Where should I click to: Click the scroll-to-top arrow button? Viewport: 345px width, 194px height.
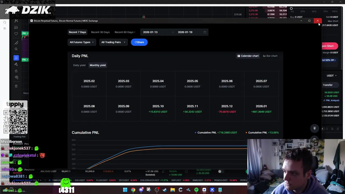click(315, 129)
